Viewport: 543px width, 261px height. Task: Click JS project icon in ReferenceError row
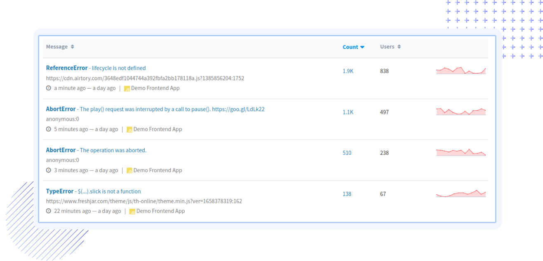pos(127,89)
